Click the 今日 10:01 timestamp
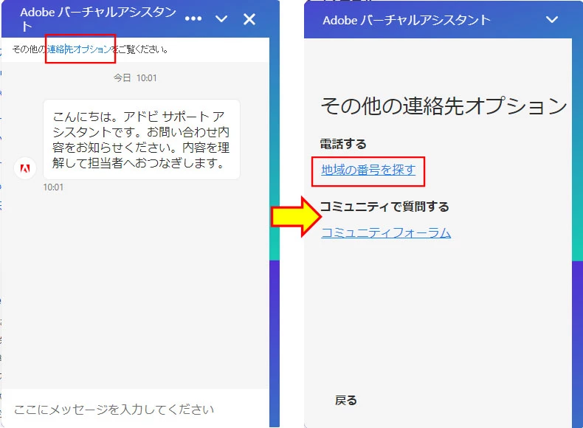Image resolution: width=583 pixels, height=428 pixels. pos(135,78)
